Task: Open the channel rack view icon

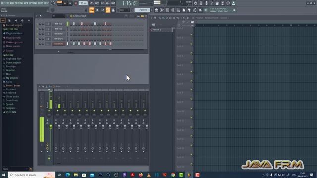Action: (167, 10)
